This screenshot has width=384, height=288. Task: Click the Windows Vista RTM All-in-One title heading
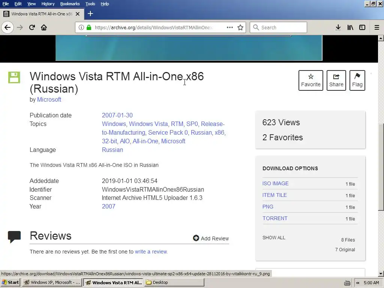(117, 82)
